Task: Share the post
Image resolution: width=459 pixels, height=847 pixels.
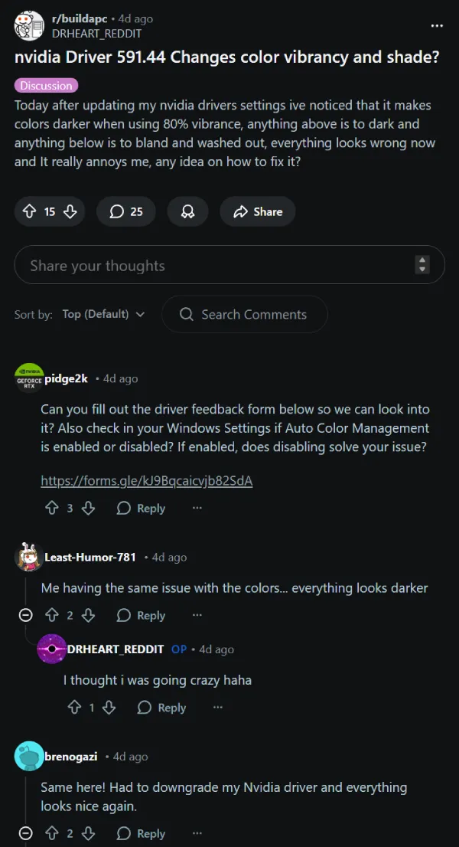Action: pyautogui.click(x=258, y=212)
